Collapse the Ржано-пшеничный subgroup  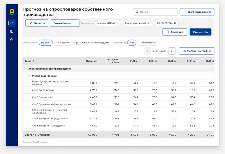pos(30,76)
